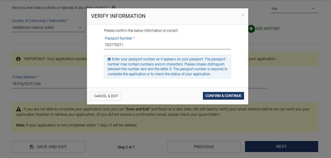Click the green plus Add Another icon
The image size is (331, 158).
[x=252, y=29]
